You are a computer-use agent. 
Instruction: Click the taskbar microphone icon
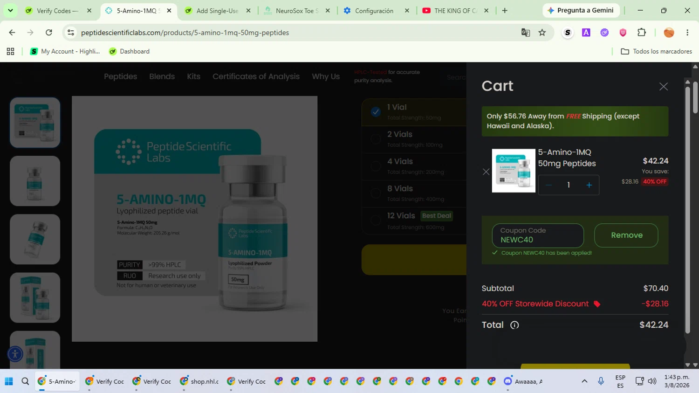point(601,381)
